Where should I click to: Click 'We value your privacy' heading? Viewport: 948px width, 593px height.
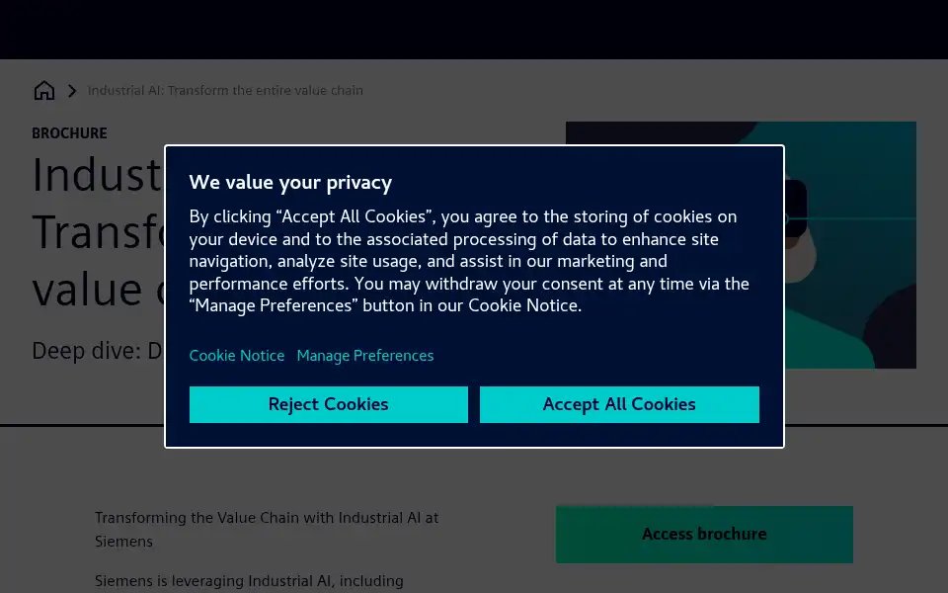point(290,182)
